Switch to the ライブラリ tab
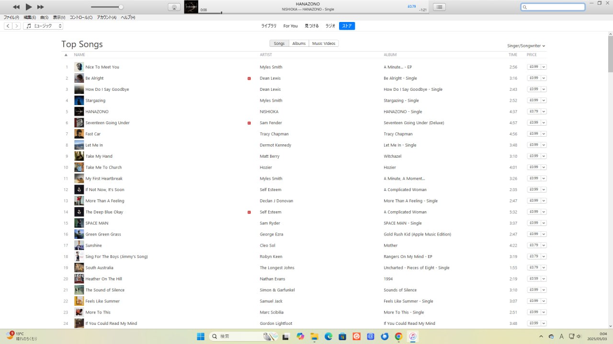The height and width of the screenshot is (344, 613). (x=269, y=26)
